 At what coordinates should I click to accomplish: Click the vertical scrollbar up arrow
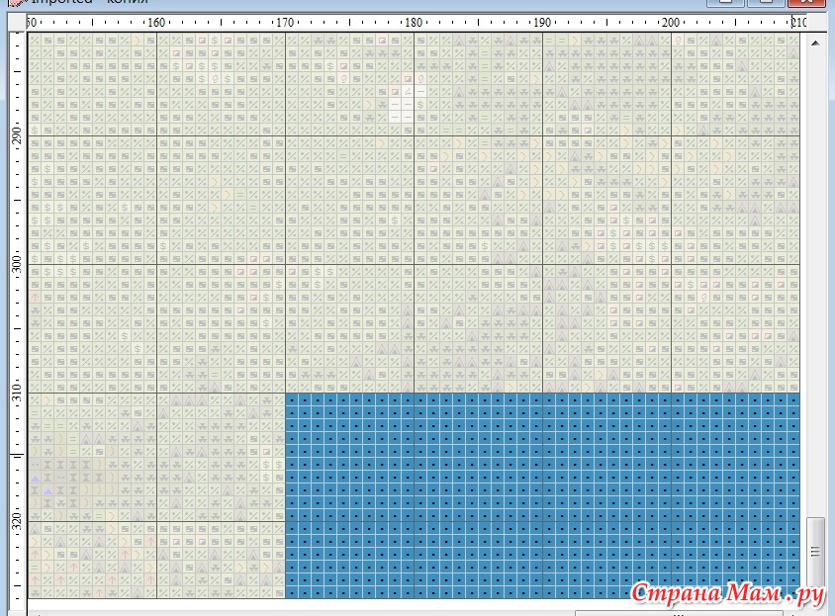[815, 43]
